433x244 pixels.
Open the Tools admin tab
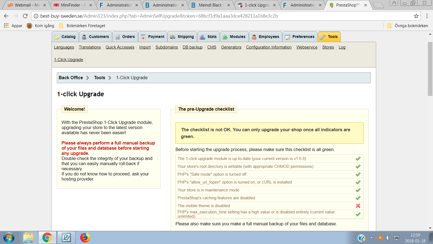[329, 37]
